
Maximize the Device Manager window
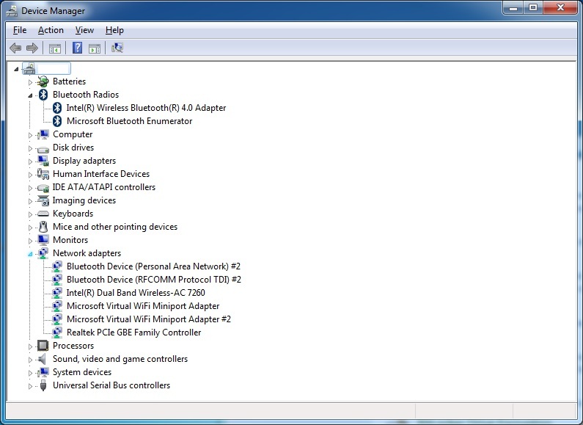point(533,8)
